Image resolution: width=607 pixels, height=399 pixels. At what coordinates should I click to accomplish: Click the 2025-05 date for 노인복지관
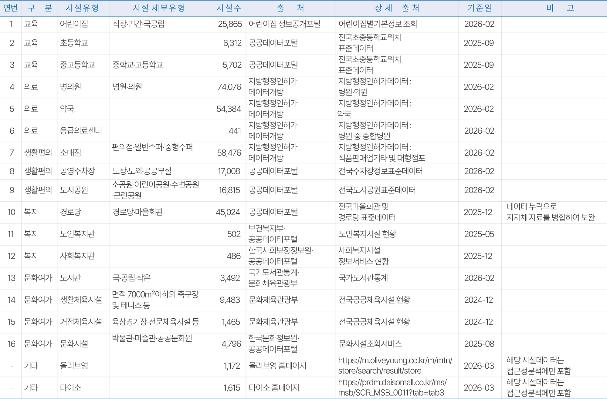(479, 234)
